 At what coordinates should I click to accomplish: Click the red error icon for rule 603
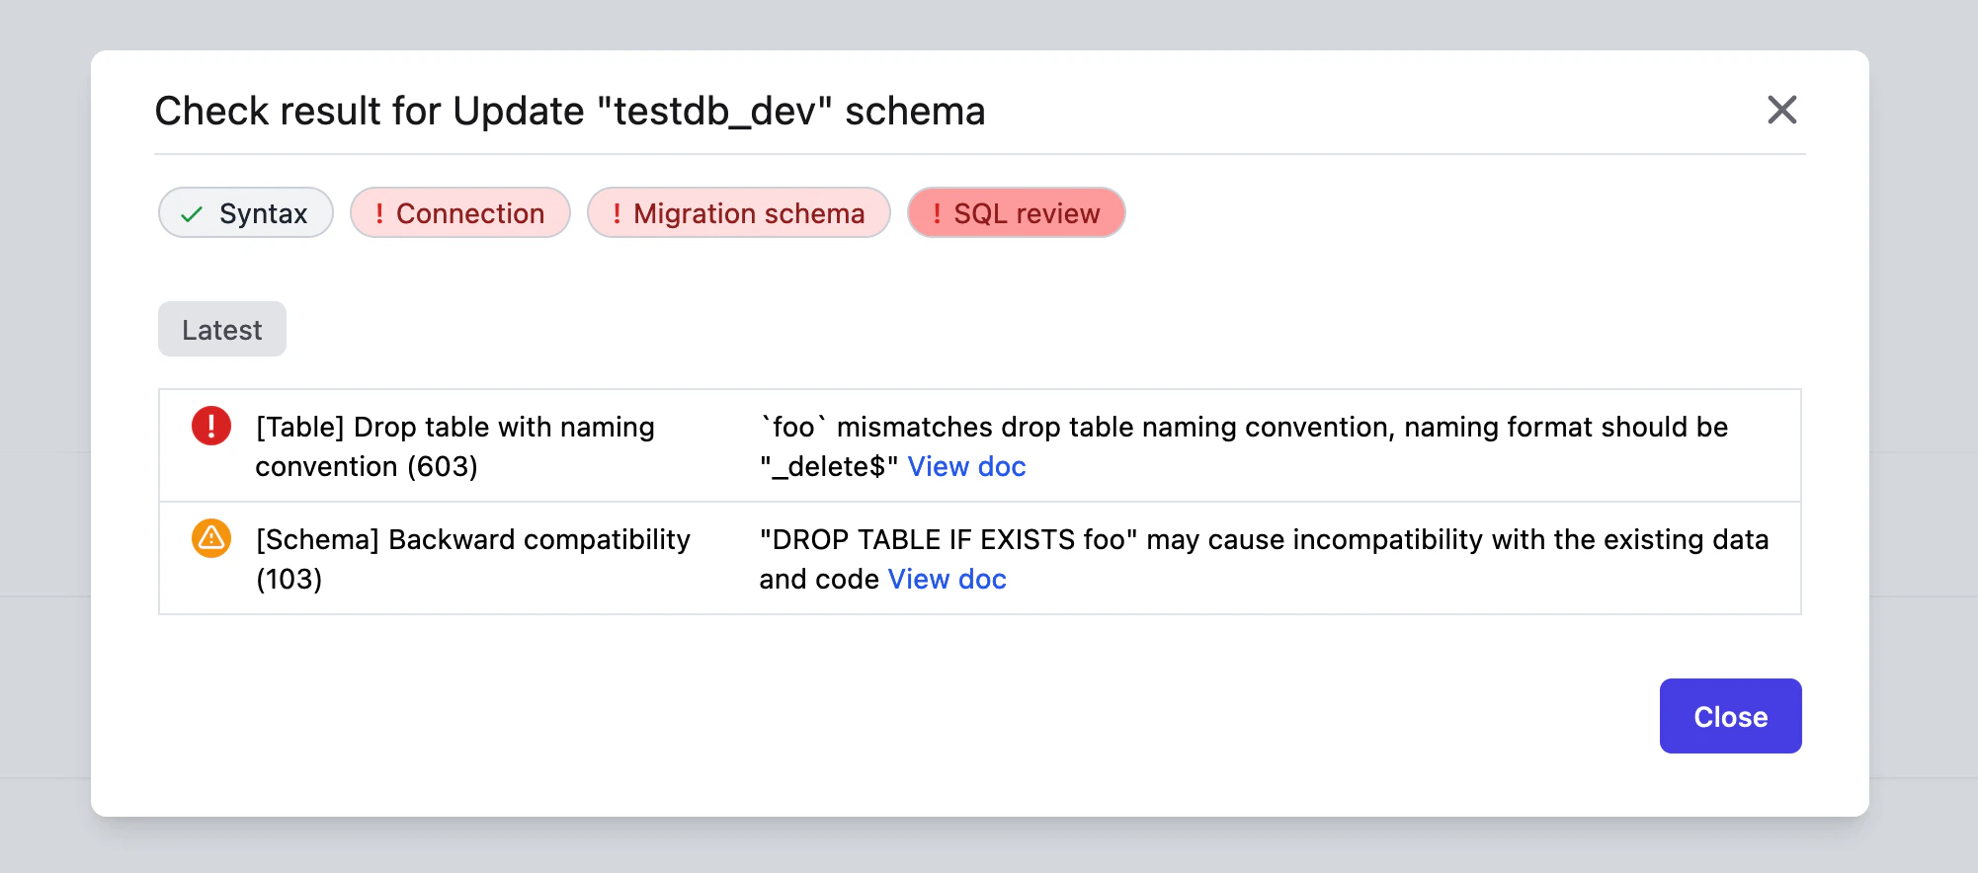point(211,427)
